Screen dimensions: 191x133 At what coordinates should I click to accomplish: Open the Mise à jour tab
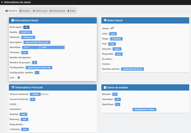(x=40, y=11)
